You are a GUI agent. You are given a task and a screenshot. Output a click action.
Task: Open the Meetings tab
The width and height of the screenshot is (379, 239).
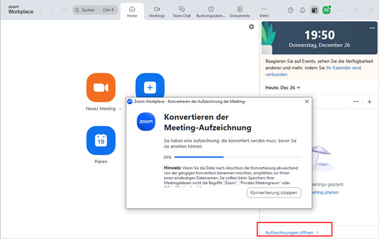[x=157, y=11]
